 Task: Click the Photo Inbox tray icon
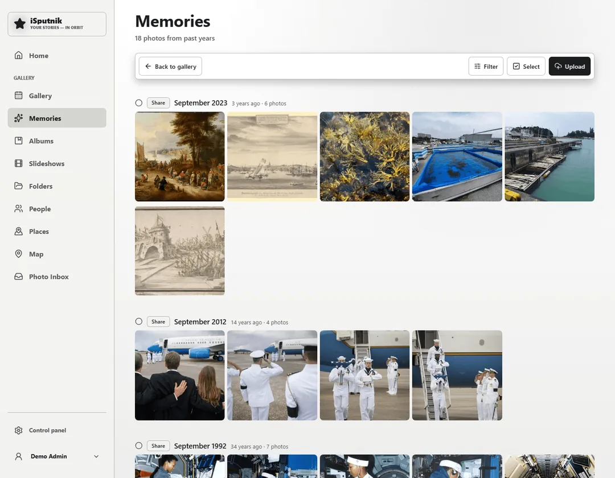pyautogui.click(x=18, y=277)
